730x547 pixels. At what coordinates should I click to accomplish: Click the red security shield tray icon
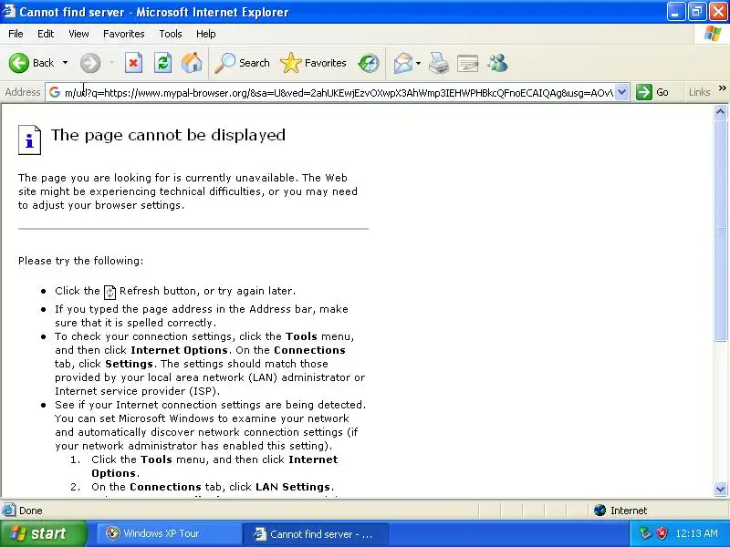pyautogui.click(x=661, y=533)
